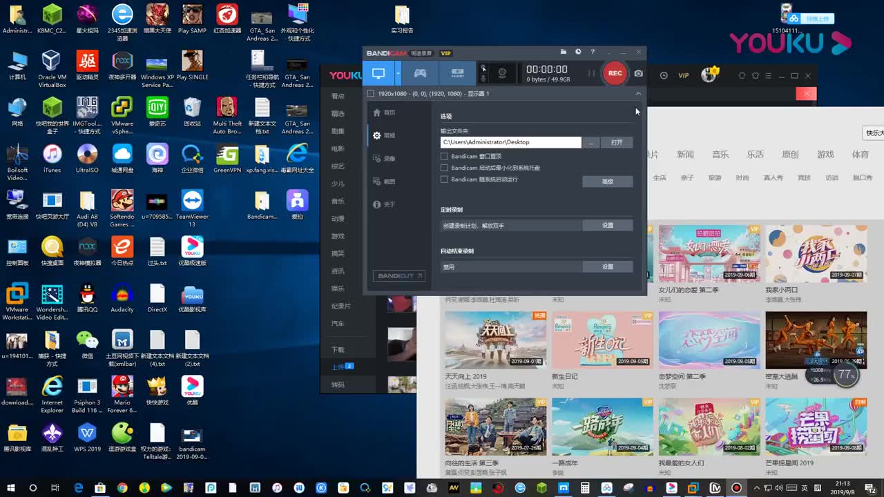Open iTunes desktop icon

[52, 158]
